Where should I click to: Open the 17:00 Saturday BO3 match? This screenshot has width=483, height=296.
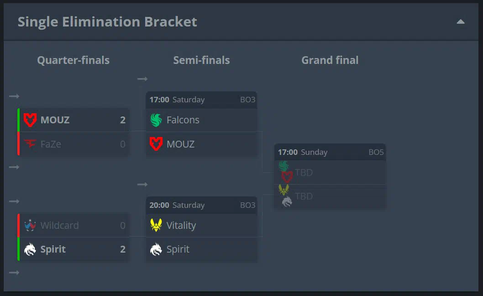[x=202, y=100]
